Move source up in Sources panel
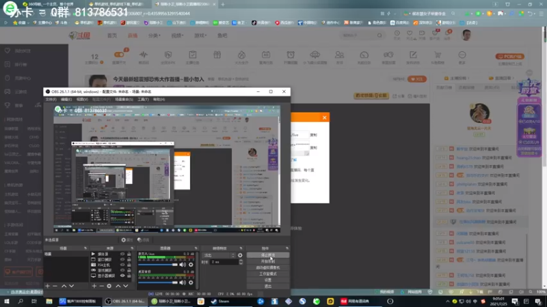 tap(118, 286)
